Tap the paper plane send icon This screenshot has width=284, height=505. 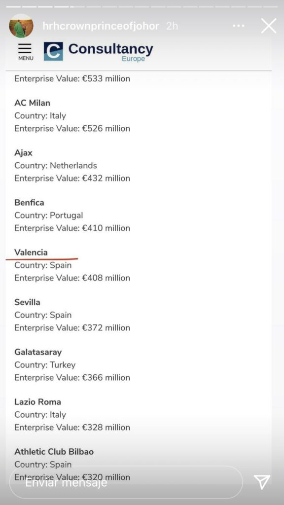pyautogui.click(x=262, y=482)
